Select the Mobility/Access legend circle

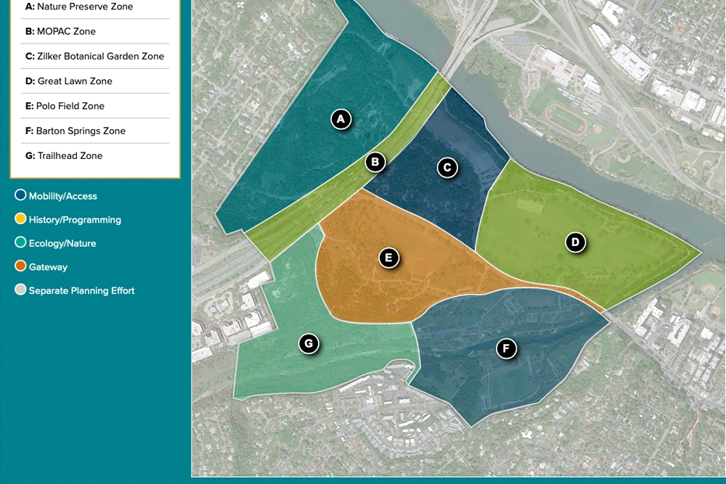click(20, 194)
